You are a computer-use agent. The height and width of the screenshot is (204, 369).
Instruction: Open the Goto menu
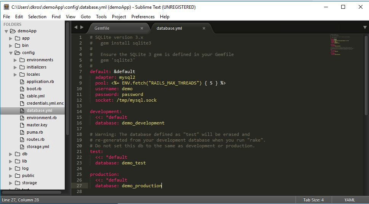click(x=86, y=17)
